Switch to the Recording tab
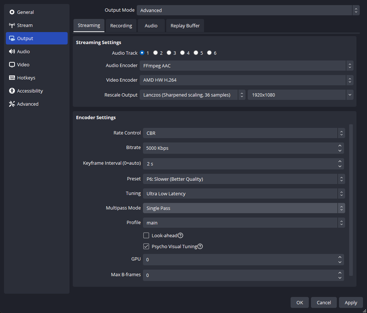 click(x=121, y=26)
